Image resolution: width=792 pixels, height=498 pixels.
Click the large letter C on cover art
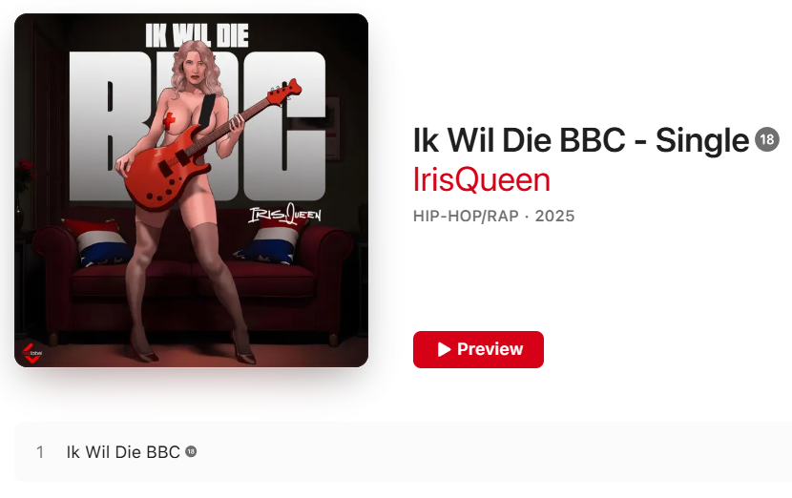click(284, 126)
